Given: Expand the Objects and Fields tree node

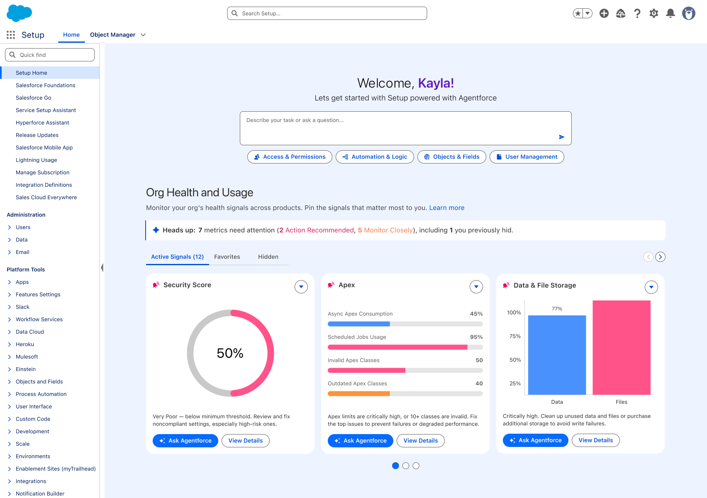Looking at the screenshot, I should click(x=10, y=382).
